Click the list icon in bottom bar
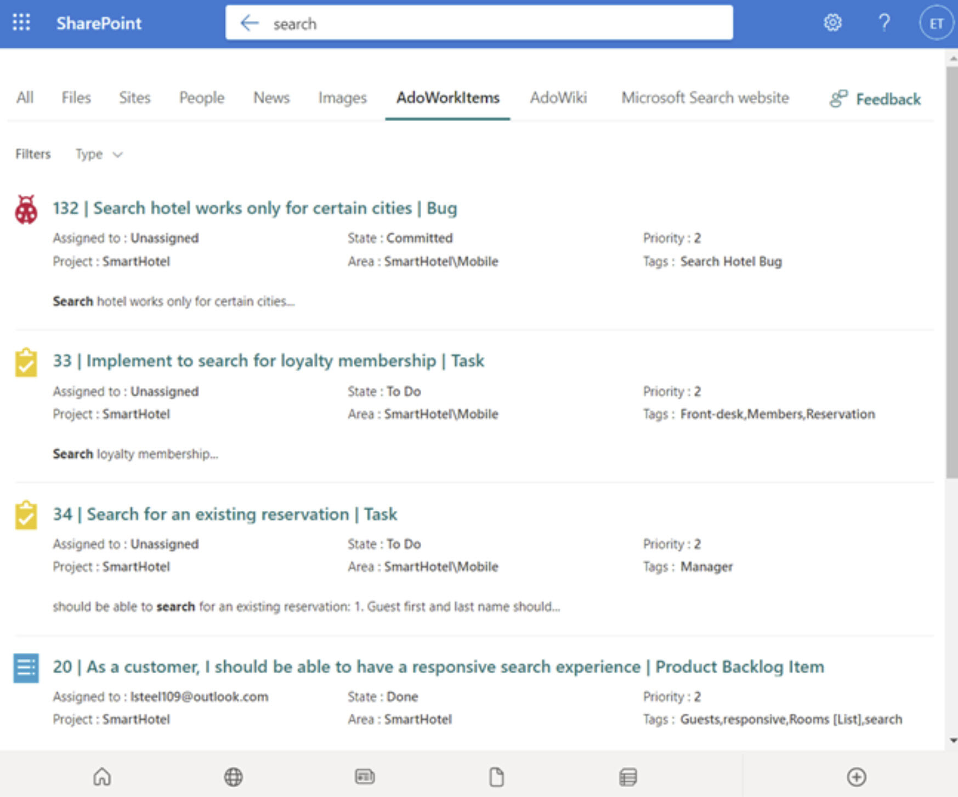This screenshot has width=958, height=797. click(628, 776)
